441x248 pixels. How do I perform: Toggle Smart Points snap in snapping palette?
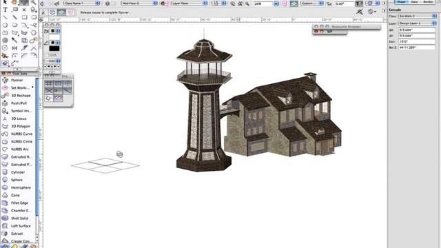tap(58, 91)
